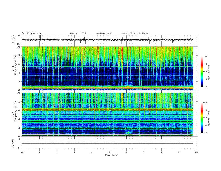Click the date 'Sep. 2, 2025'
Viewport: 221px width, 171px height.
78,34
